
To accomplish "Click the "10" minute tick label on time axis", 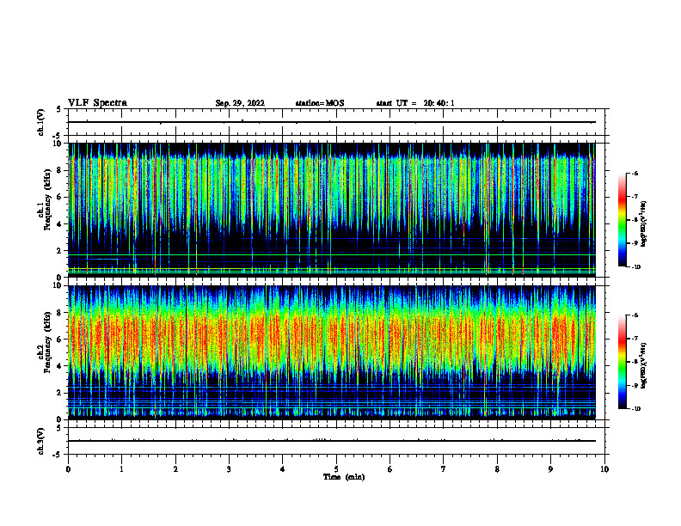I will coord(604,469).
